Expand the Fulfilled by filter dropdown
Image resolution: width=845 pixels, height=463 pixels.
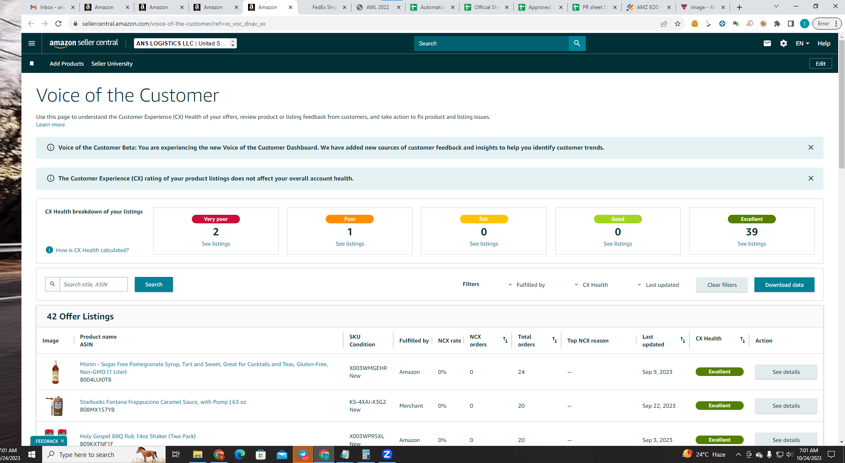coord(527,285)
